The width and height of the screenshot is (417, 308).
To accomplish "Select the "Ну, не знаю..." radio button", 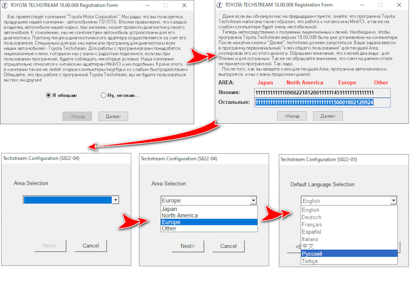I will pyautogui.click(x=103, y=95).
